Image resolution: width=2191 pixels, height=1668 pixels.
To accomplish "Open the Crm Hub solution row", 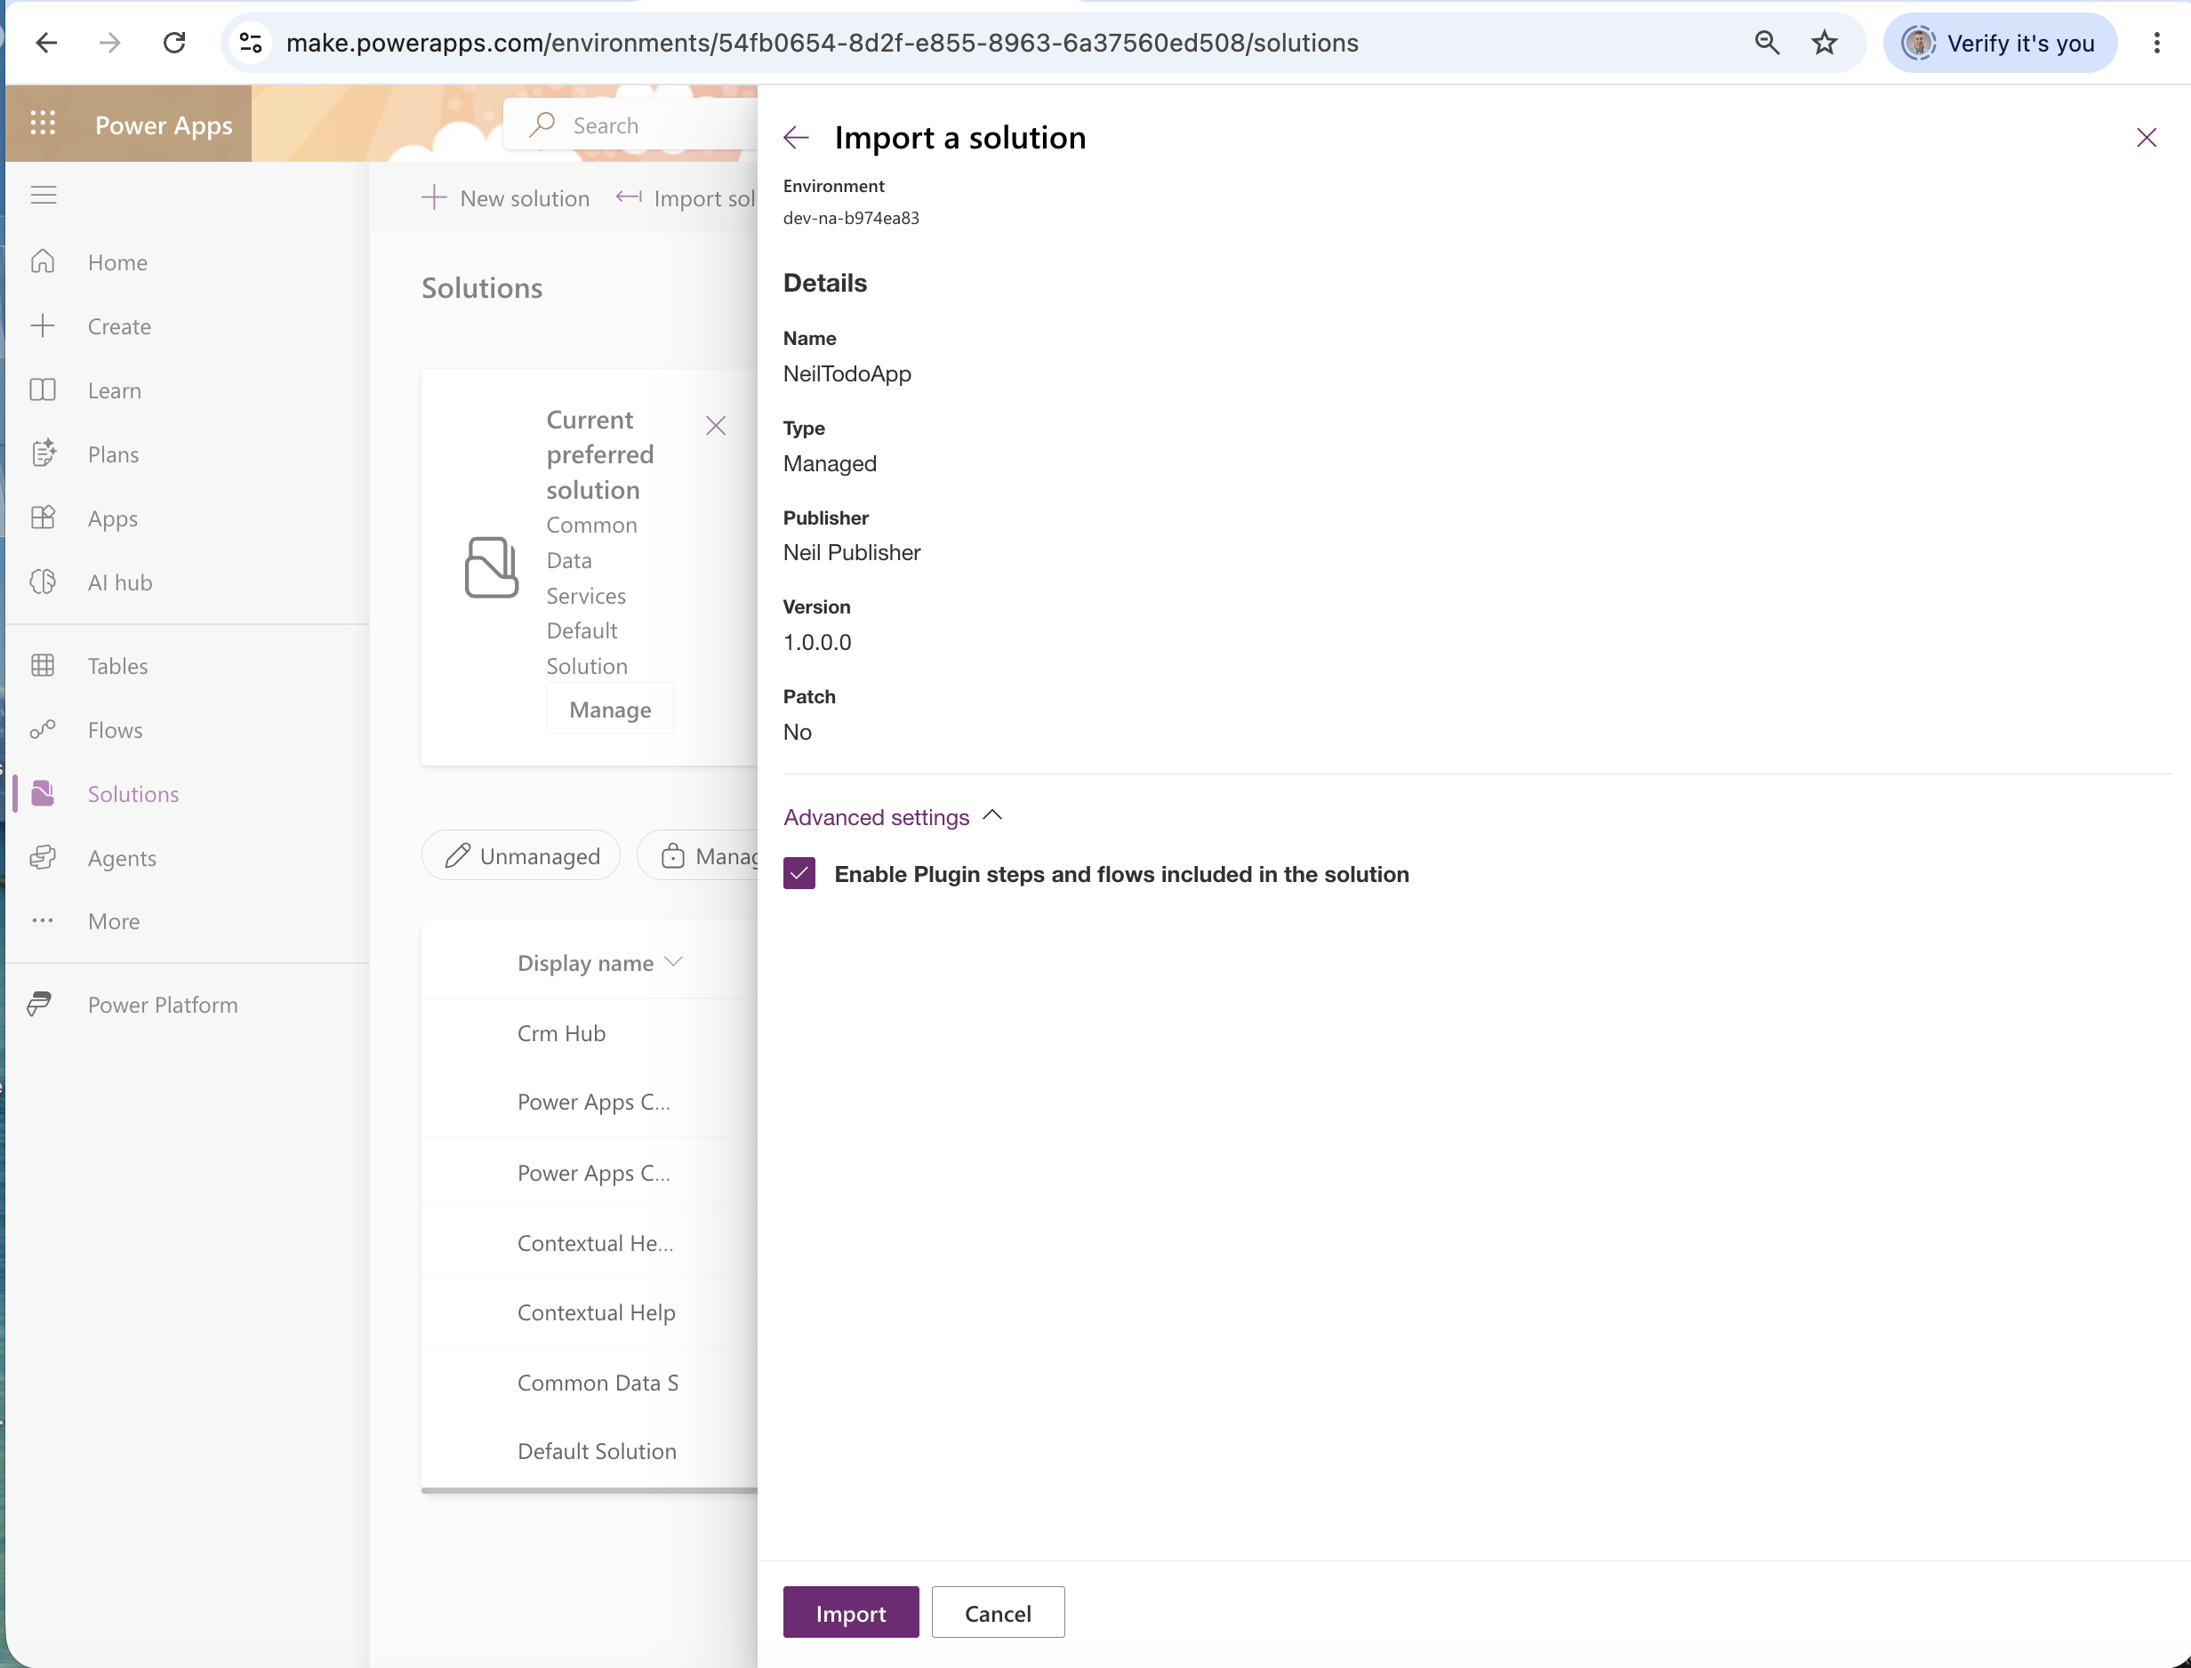I will pyautogui.click(x=590, y=1032).
